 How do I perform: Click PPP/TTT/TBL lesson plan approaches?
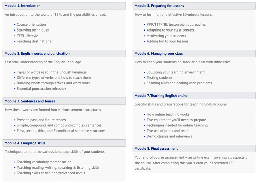tap(176, 24)
